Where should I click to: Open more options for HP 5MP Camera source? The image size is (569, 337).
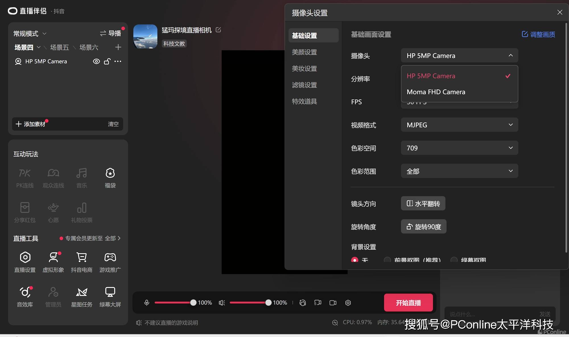click(118, 61)
